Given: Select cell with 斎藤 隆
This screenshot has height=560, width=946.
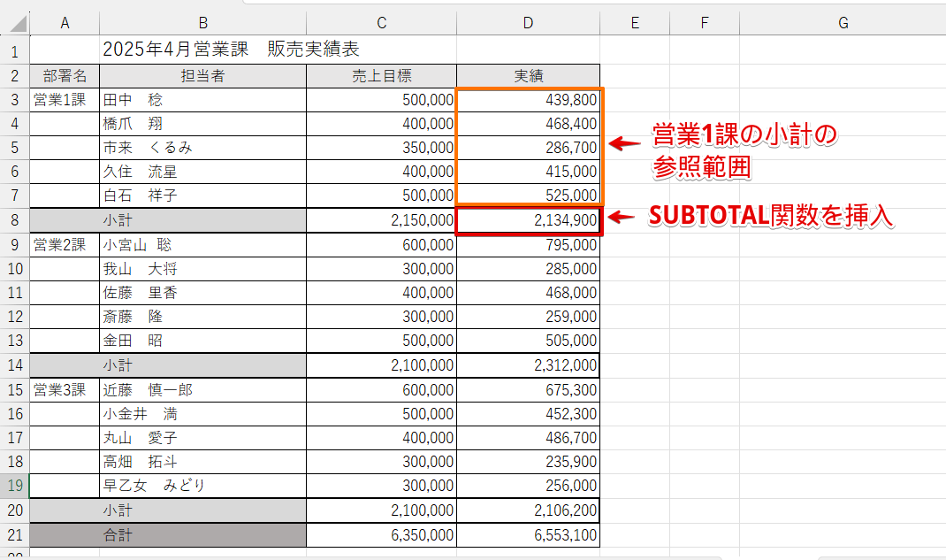Looking at the screenshot, I should tap(202, 317).
